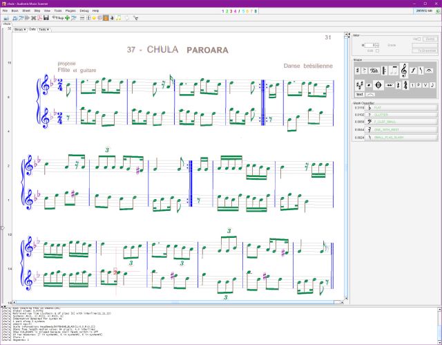Select the forte dynamics shape in palette
The image size is (442, 345).
tap(413, 71)
